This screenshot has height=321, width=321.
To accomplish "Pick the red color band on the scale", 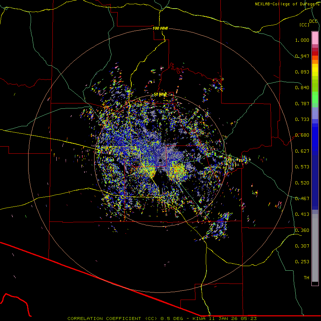I will coord(315,53).
